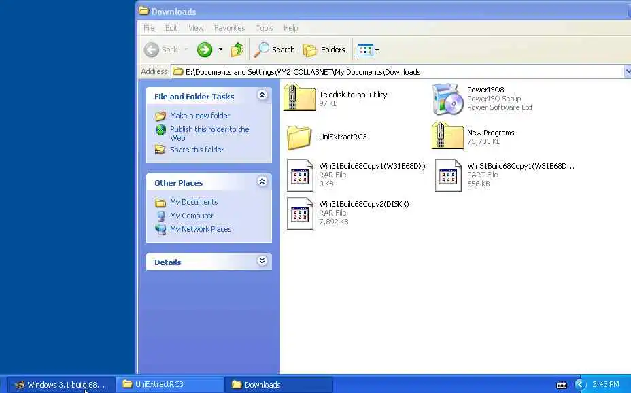The image size is (631, 393).
Task: Open the Help menu
Action: coord(290,28)
